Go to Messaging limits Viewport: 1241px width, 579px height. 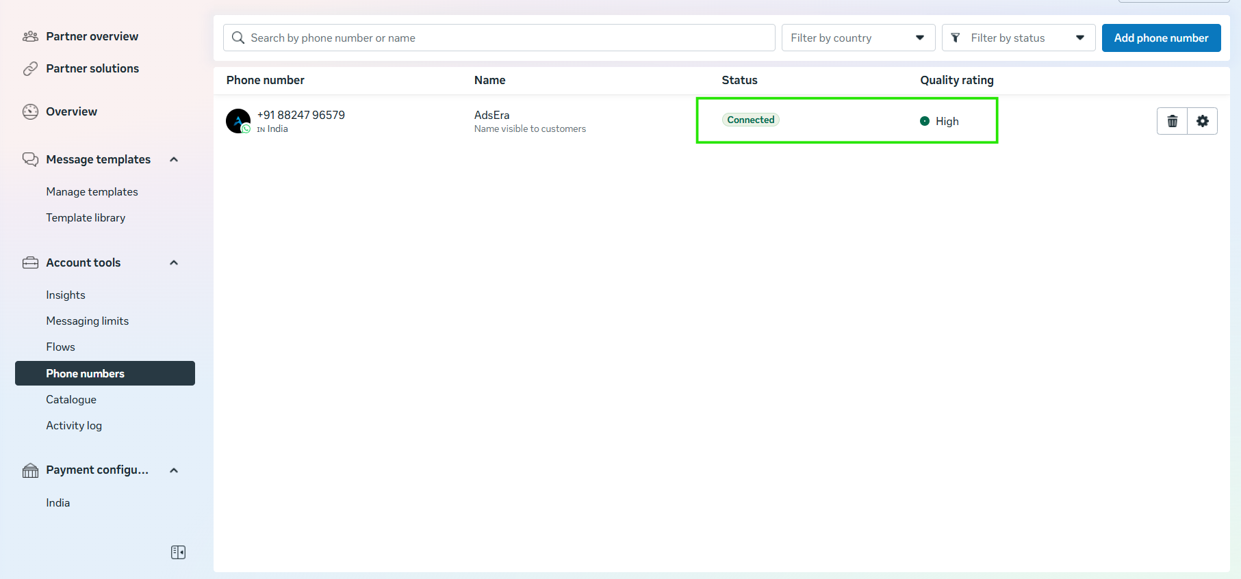click(x=87, y=321)
